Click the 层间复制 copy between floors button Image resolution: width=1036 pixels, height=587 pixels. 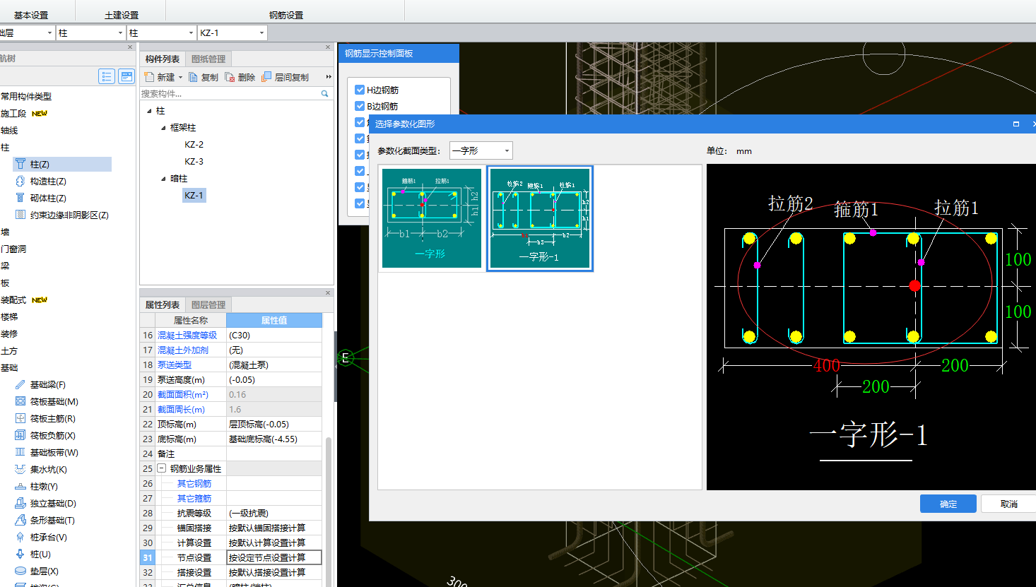point(286,77)
